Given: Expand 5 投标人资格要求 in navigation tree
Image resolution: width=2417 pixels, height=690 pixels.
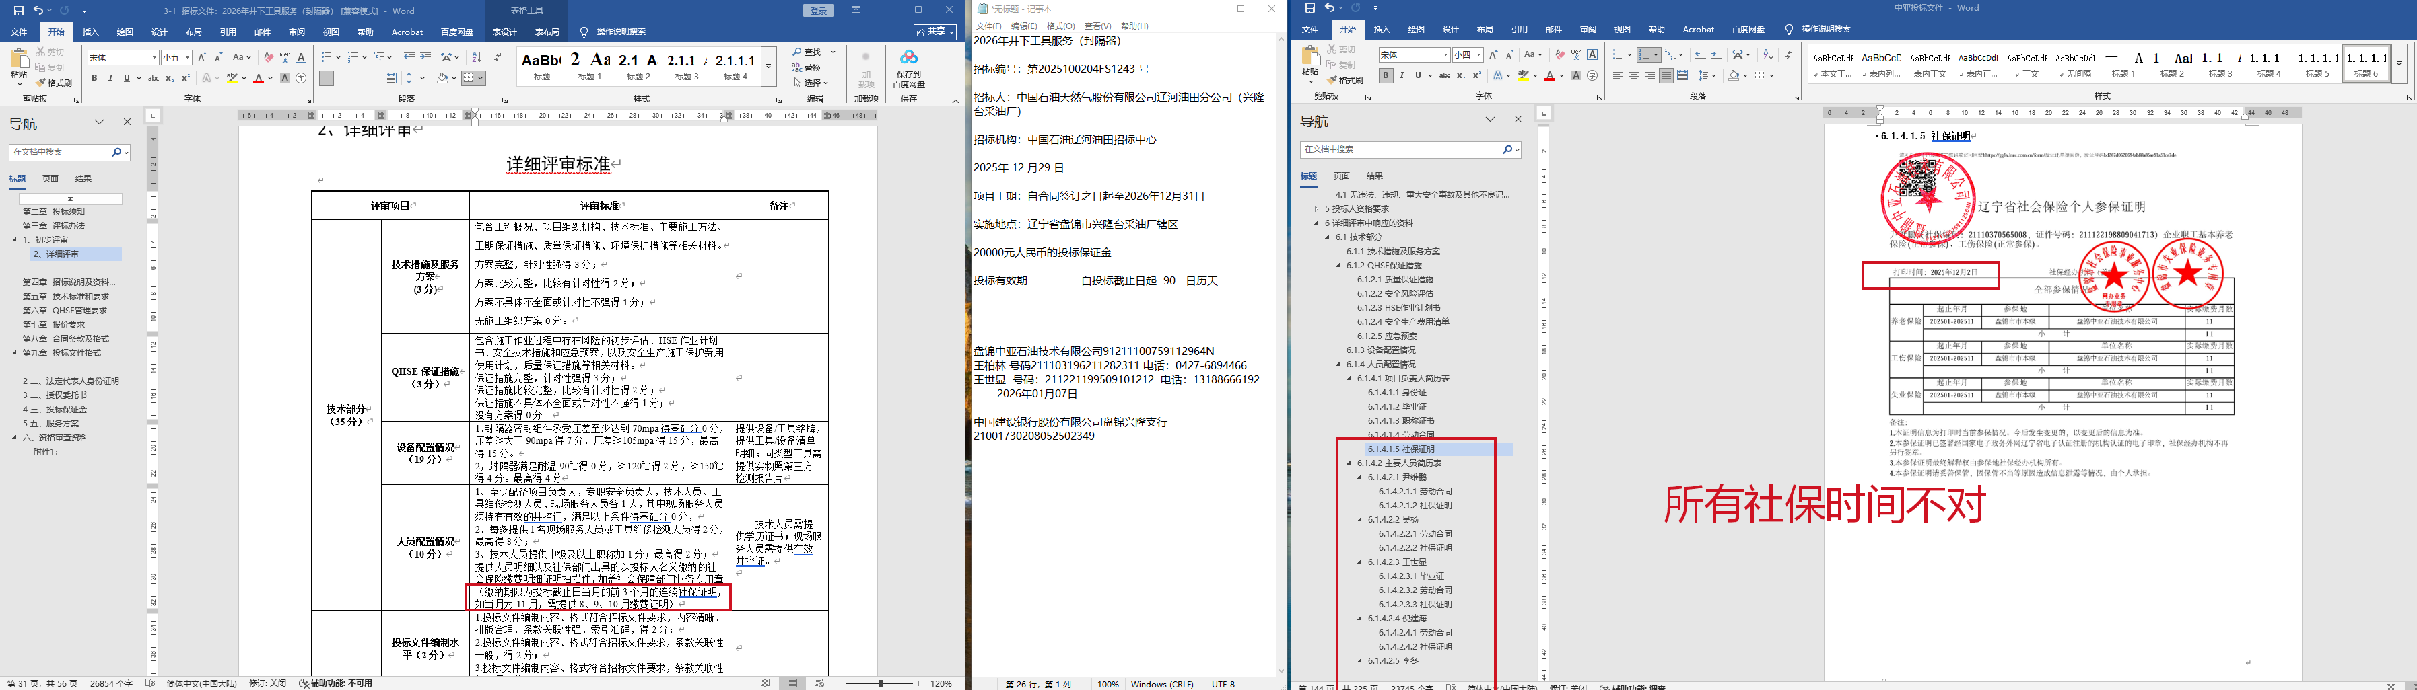Looking at the screenshot, I should (x=1316, y=209).
